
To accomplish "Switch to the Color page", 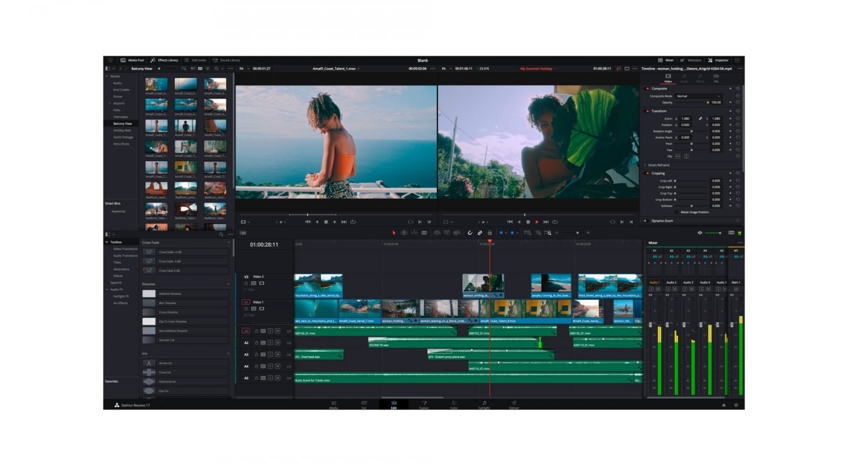I will [x=454, y=405].
